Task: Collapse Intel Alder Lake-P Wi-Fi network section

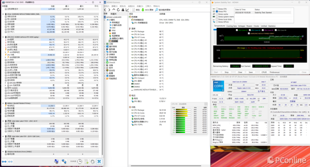Action: pyautogui.click(x=3, y=121)
